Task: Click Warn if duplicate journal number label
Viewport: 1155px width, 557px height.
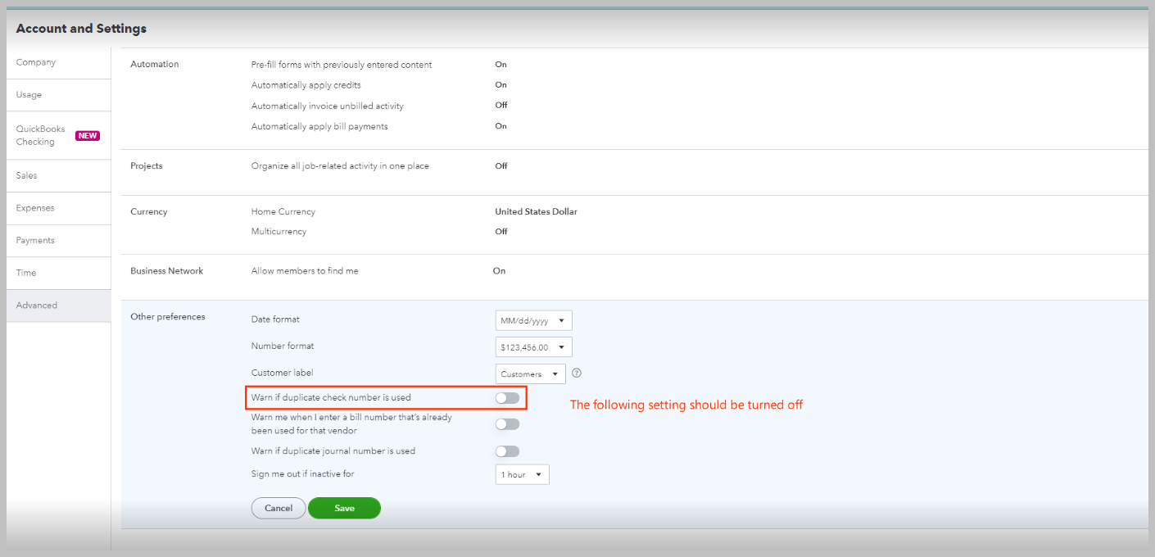Action: [333, 451]
